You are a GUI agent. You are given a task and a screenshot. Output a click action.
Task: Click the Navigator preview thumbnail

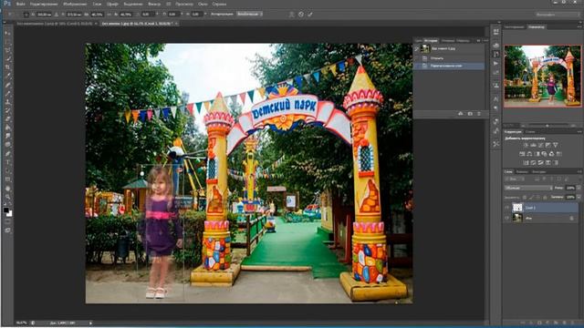[x=542, y=77]
